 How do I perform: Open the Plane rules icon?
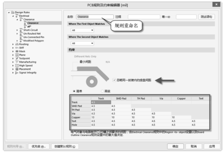(x=17, y=55)
